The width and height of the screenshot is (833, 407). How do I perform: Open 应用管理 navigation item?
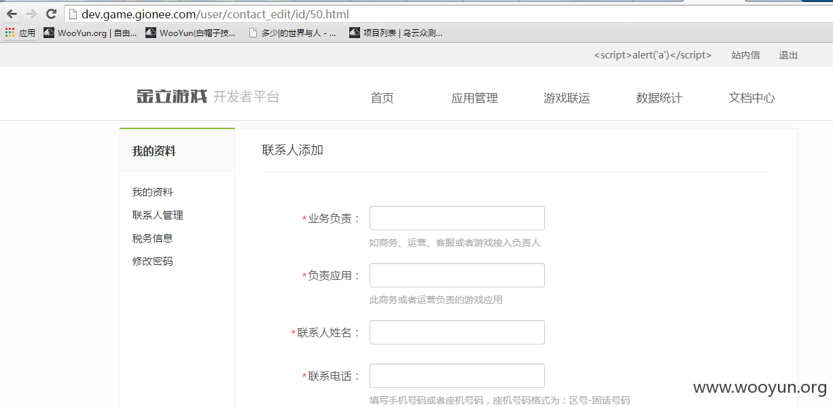[474, 98]
